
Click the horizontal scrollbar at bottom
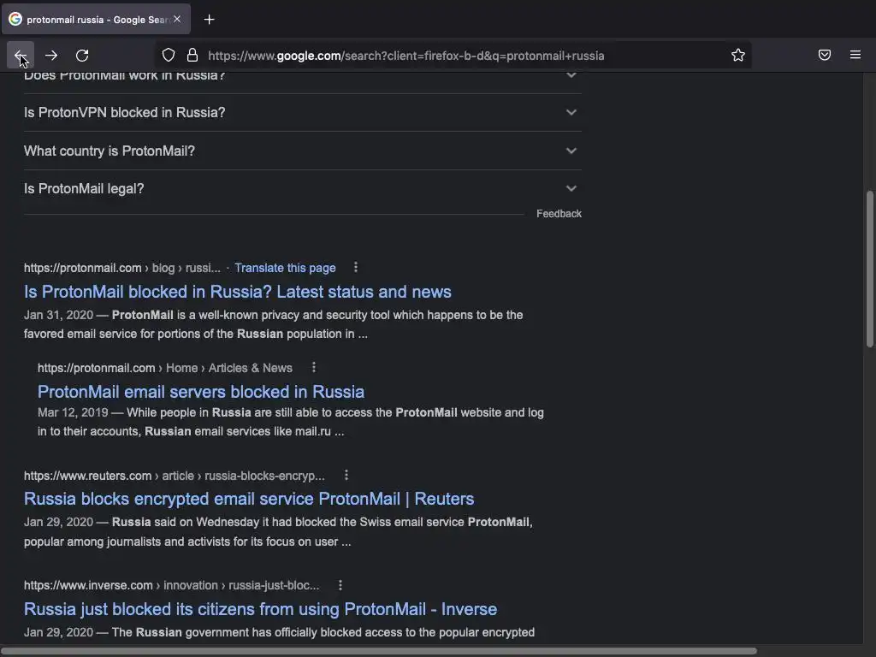(x=379, y=651)
